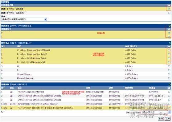Select the E: Label: Serial Number 3ea0 text

coord(31,58)
